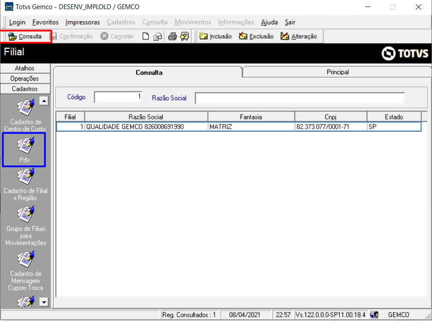
Task: Click sidebar scroll up arrow
Action: 44,101
